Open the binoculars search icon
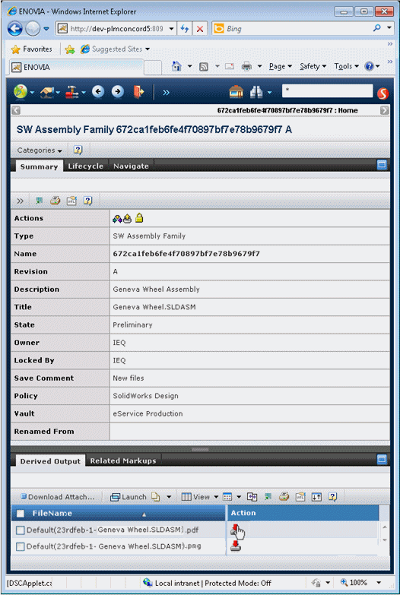 click(256, 92)
